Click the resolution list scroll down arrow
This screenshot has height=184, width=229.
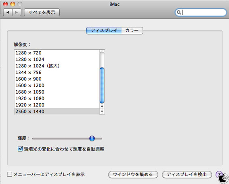point(102,112)
